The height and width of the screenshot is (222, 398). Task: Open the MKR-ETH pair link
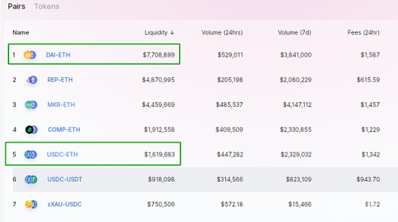[x=61, y=104]
